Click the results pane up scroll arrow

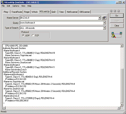tap(122, 46)
